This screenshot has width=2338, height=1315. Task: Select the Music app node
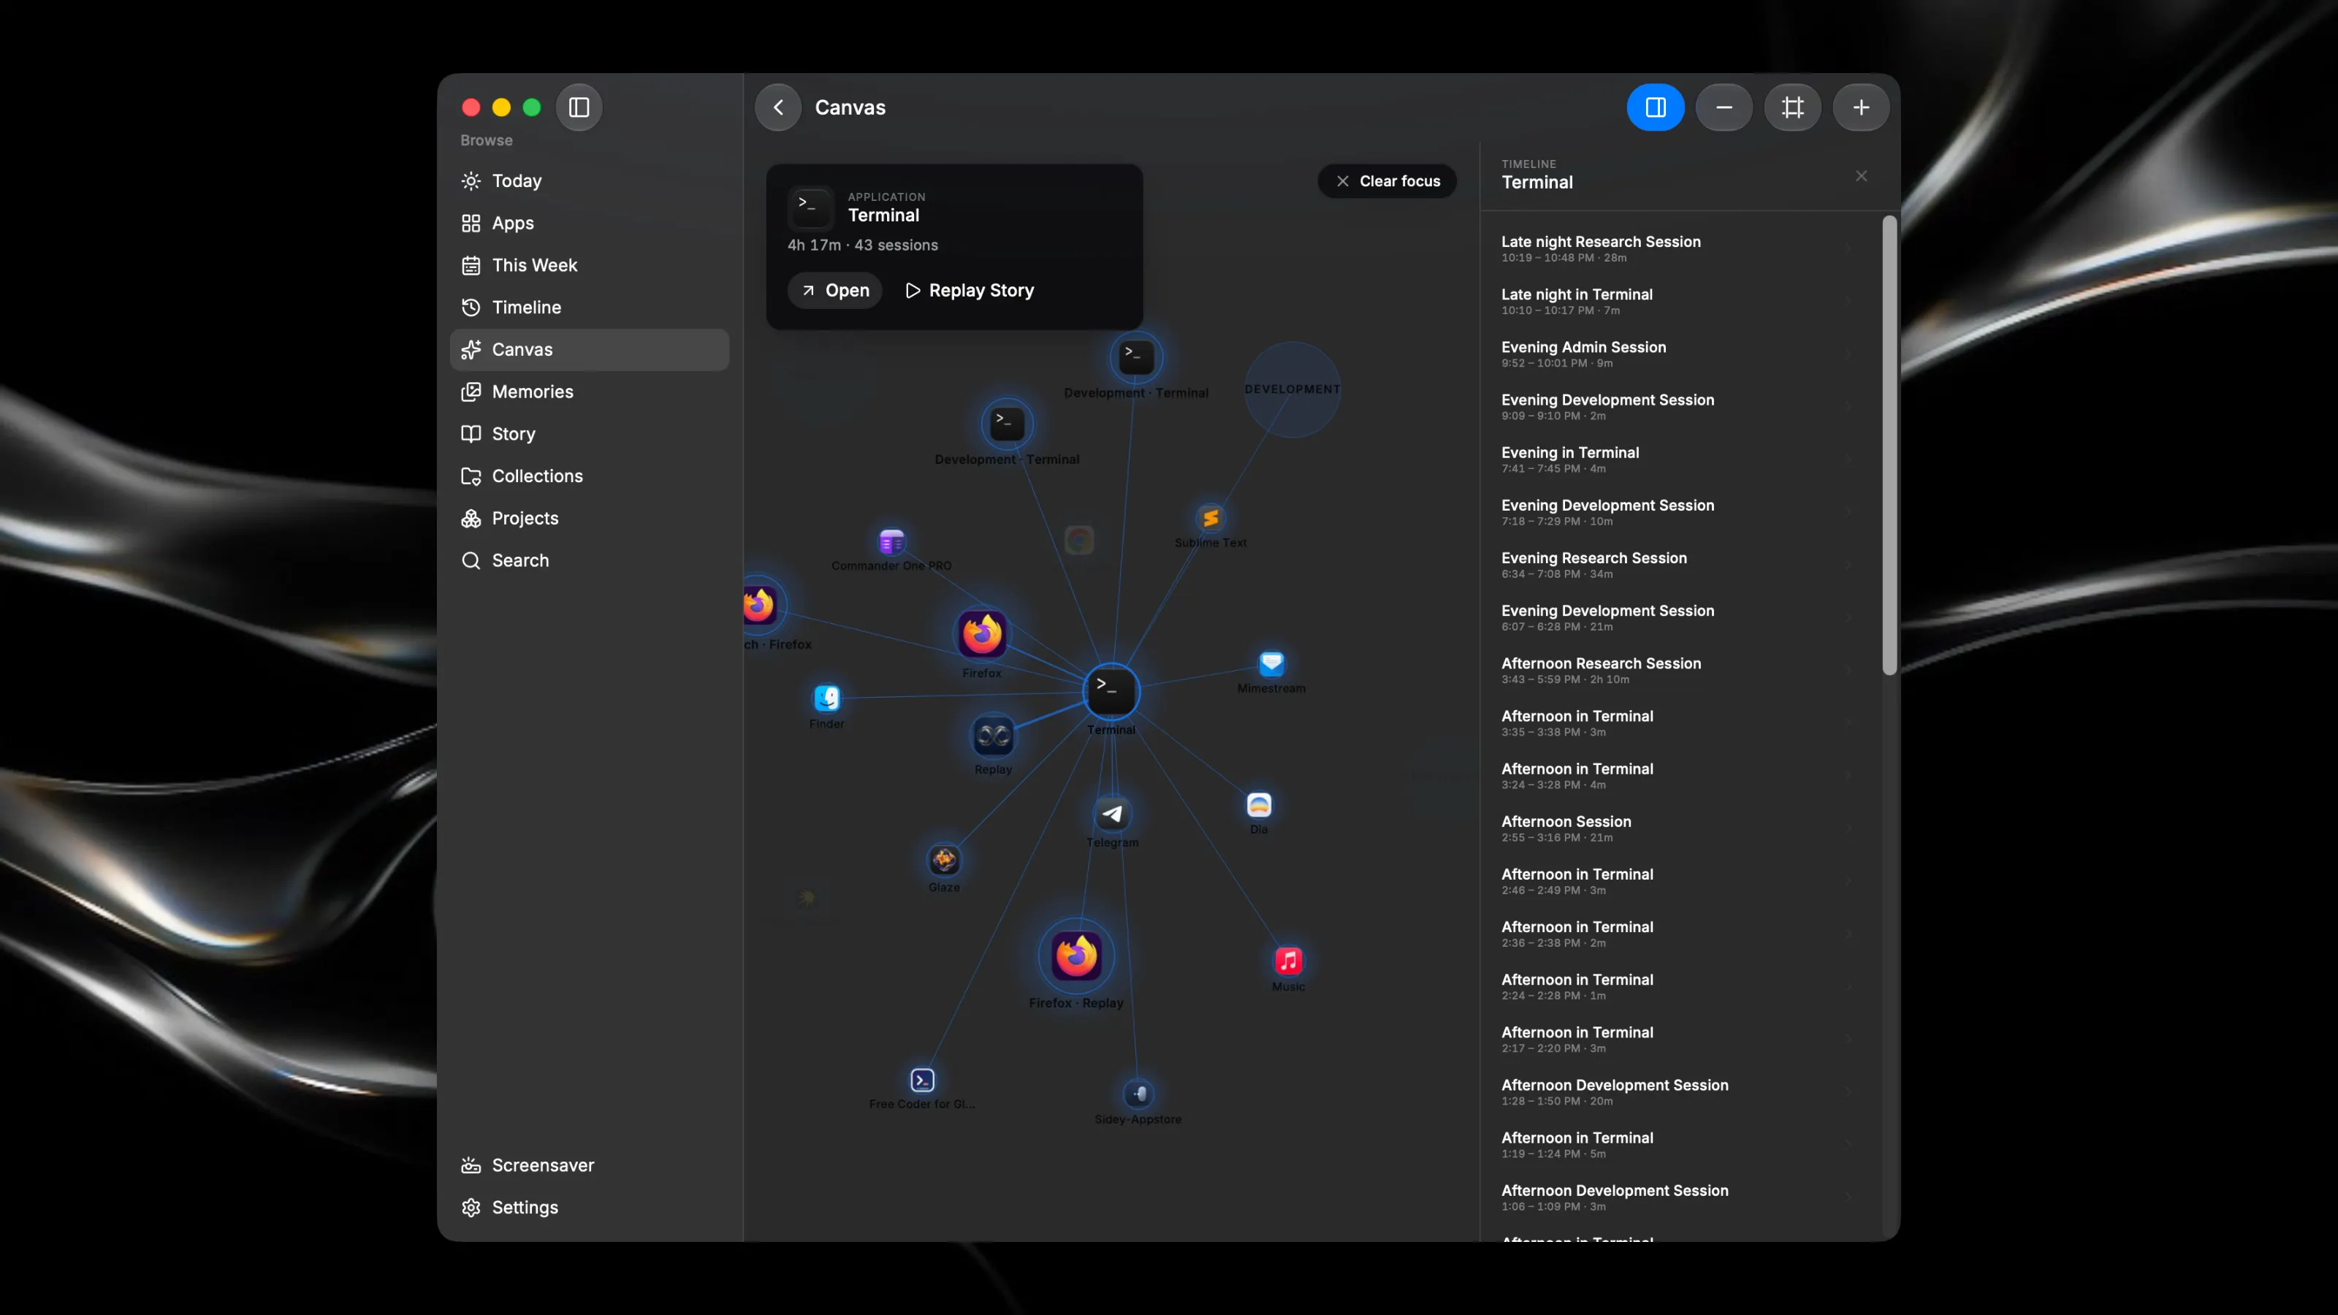[1289, 960]
